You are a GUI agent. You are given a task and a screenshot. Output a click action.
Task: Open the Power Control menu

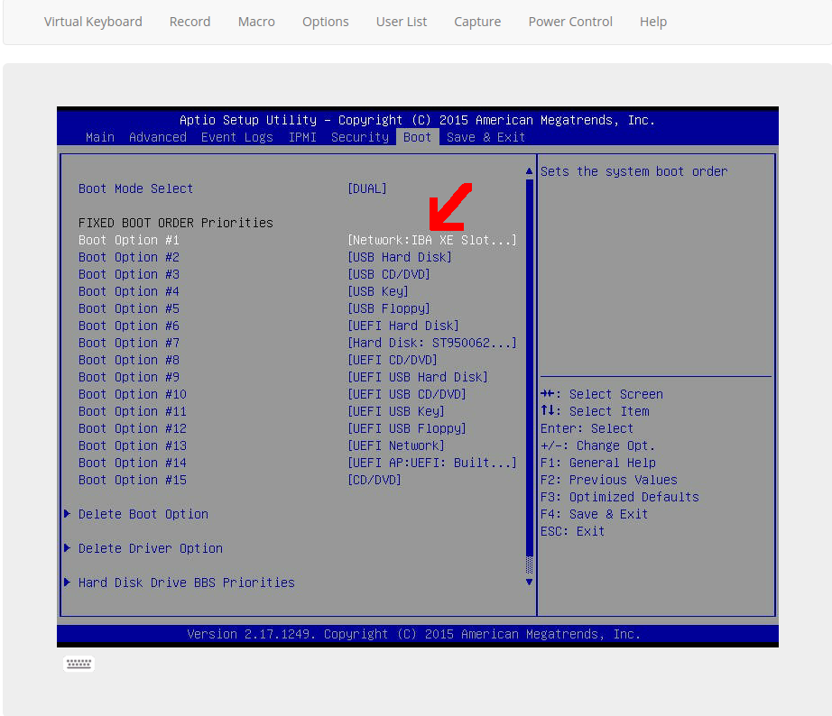[x=570, y=22]
